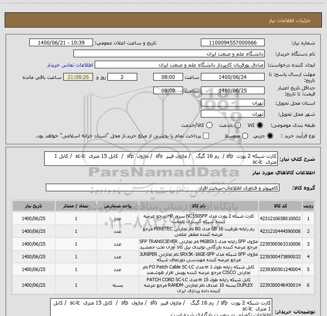Image resolution: width=327 pixels, height=316 pixels.
Task: Click the response deadline time 08:00 field
Action: click(x=168, y=77)
